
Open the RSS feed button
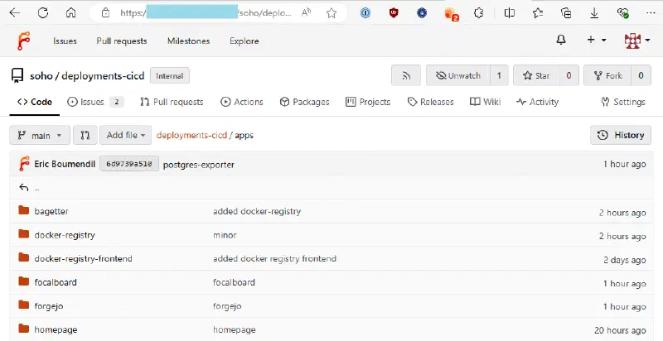406,75
